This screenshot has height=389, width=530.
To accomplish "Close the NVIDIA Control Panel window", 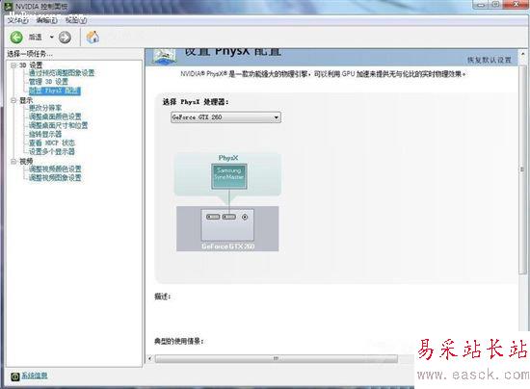I will [516, 5].
